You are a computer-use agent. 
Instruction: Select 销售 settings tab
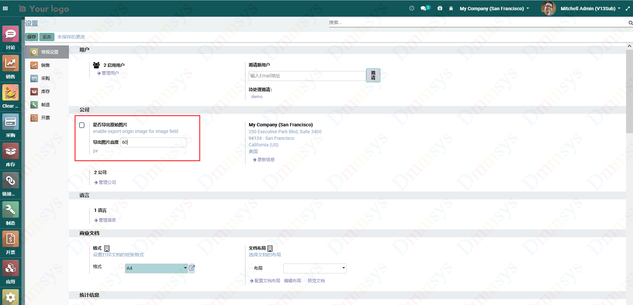click(x=47, y=65)
